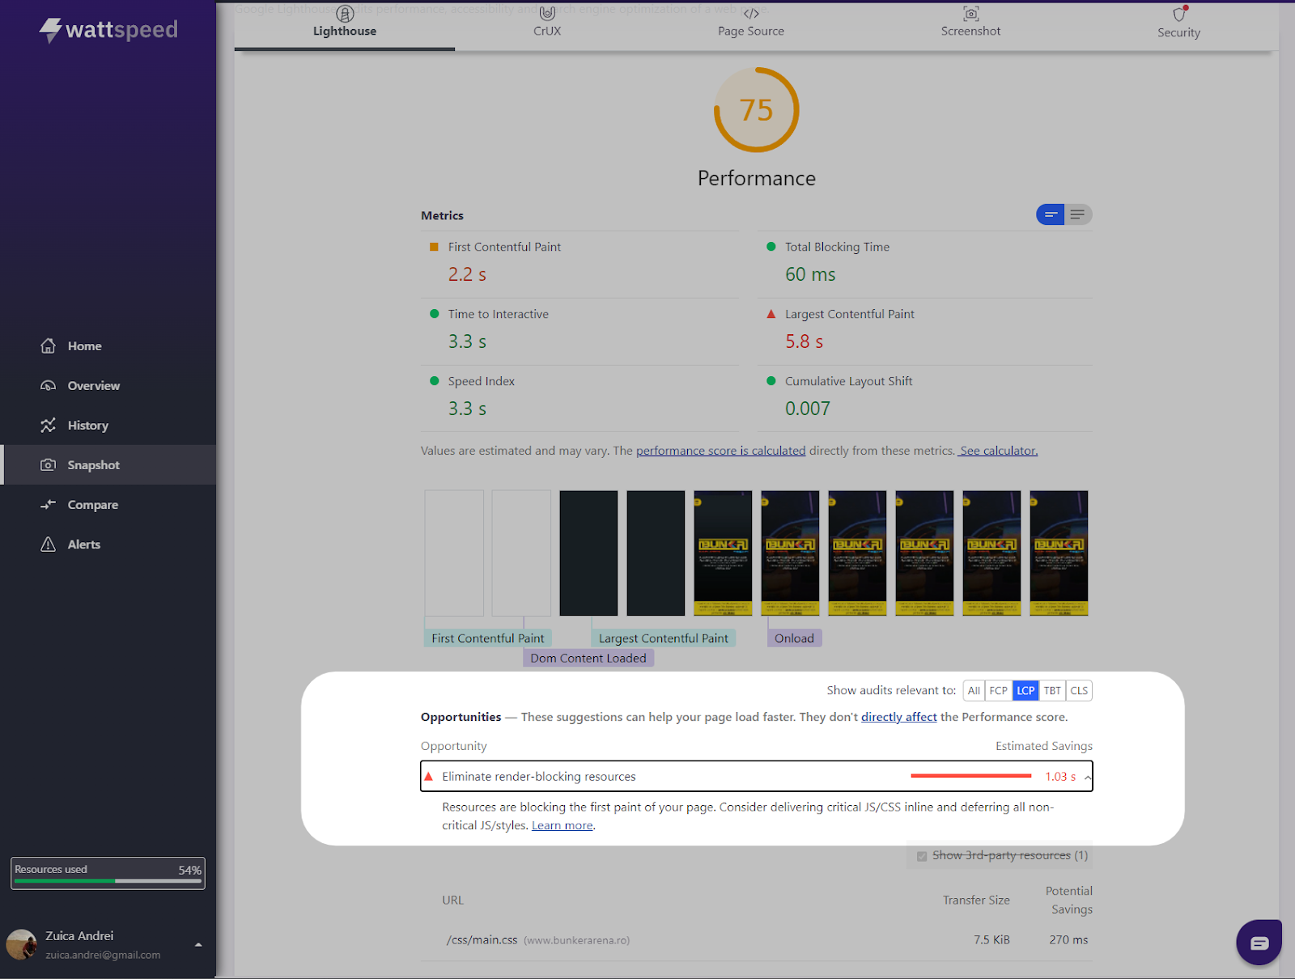Click the wattspeed lightning bolt logo
The height and width of the screenshot is (979, 1295).
pos(50,30)
